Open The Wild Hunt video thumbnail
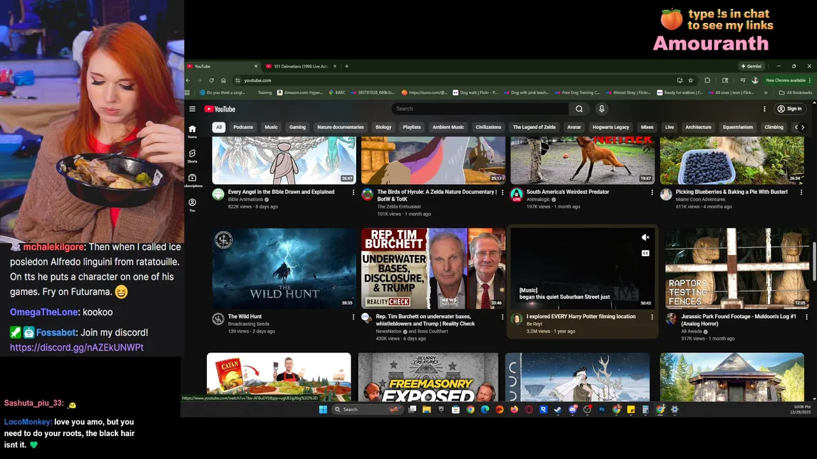This screenshot has width=817, height=459. (284, 268)
